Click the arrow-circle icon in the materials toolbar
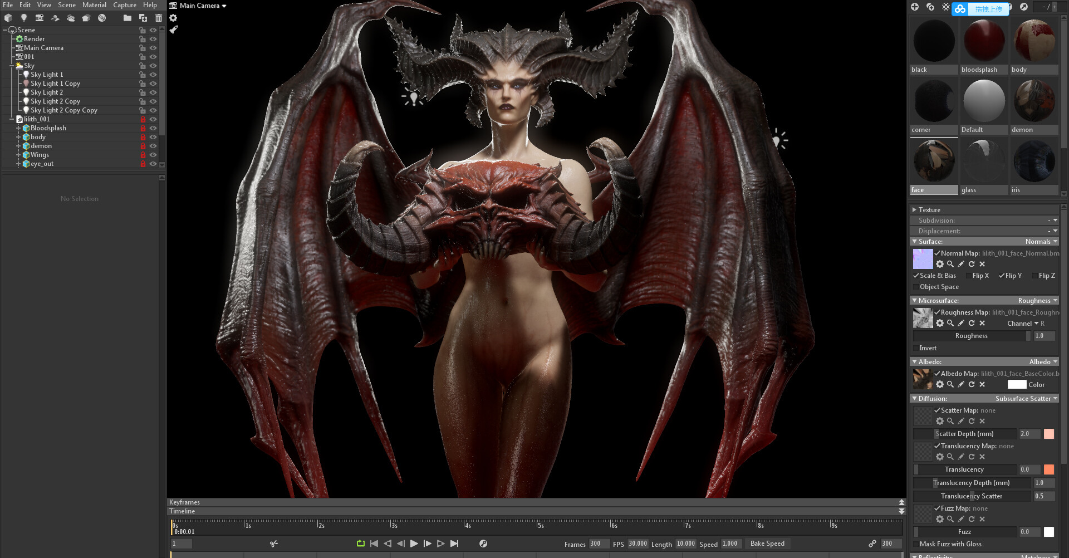Viewport: 1069px width, 558px height. point(1024,7)
